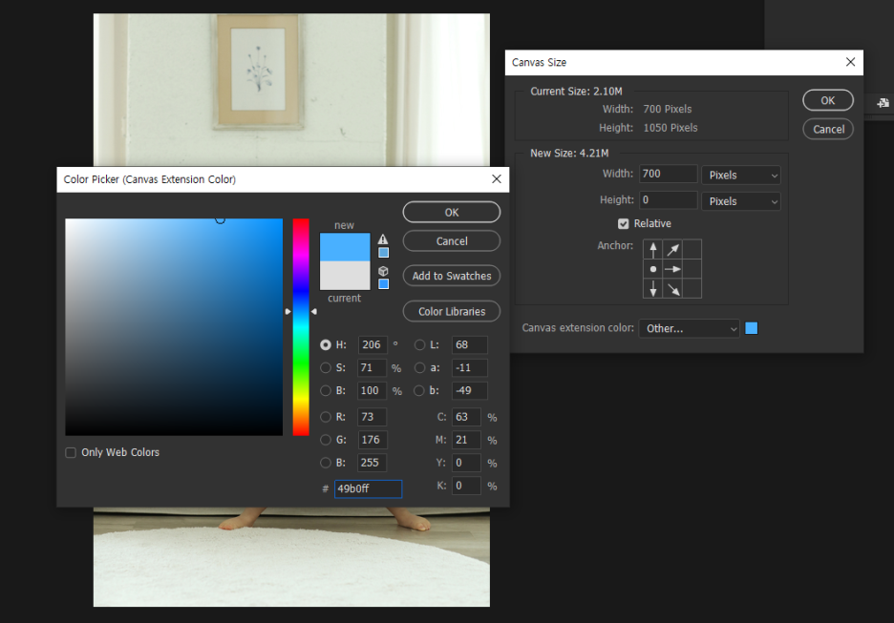Click the a value field showing -11
The image size is (894, 623).
[470, 368]
